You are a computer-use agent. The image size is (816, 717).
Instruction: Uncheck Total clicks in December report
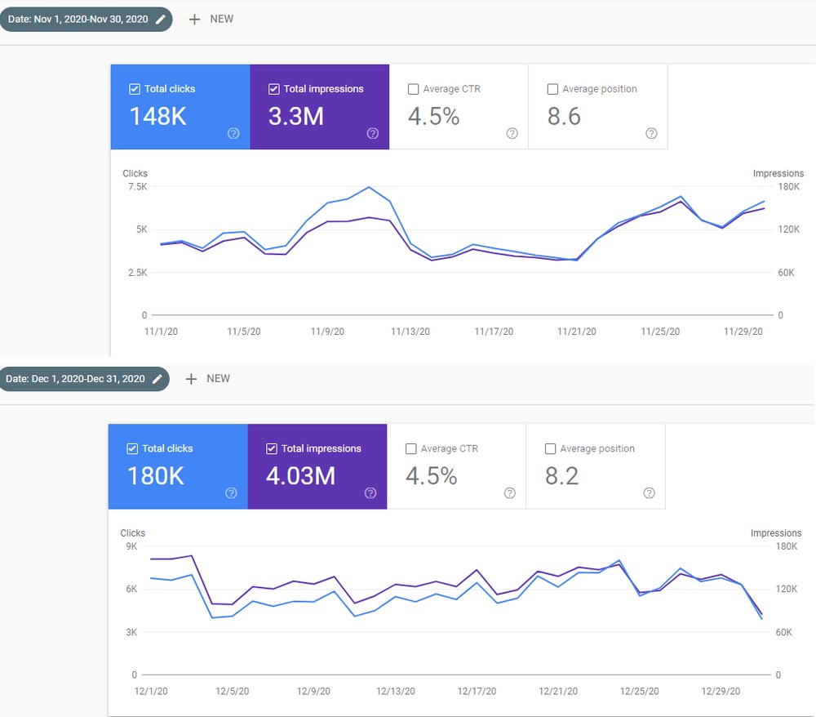132,449
